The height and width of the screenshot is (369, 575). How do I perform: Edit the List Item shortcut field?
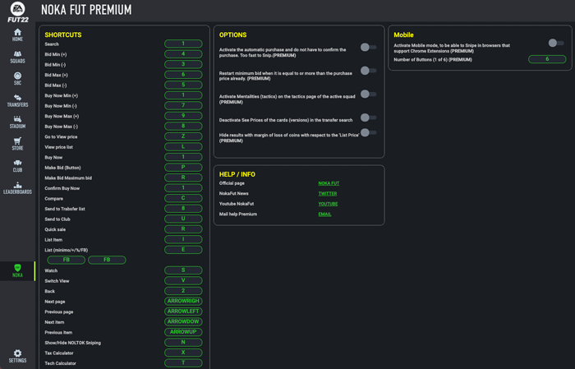183,239
